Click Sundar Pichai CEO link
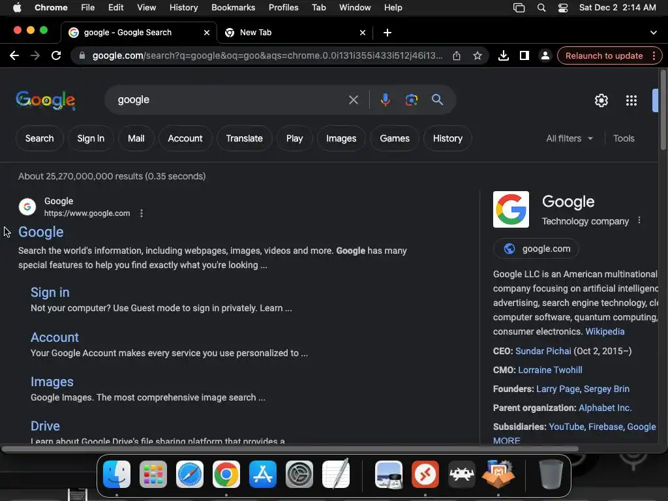Screen dimensions: 668x501 click(543, 351)
